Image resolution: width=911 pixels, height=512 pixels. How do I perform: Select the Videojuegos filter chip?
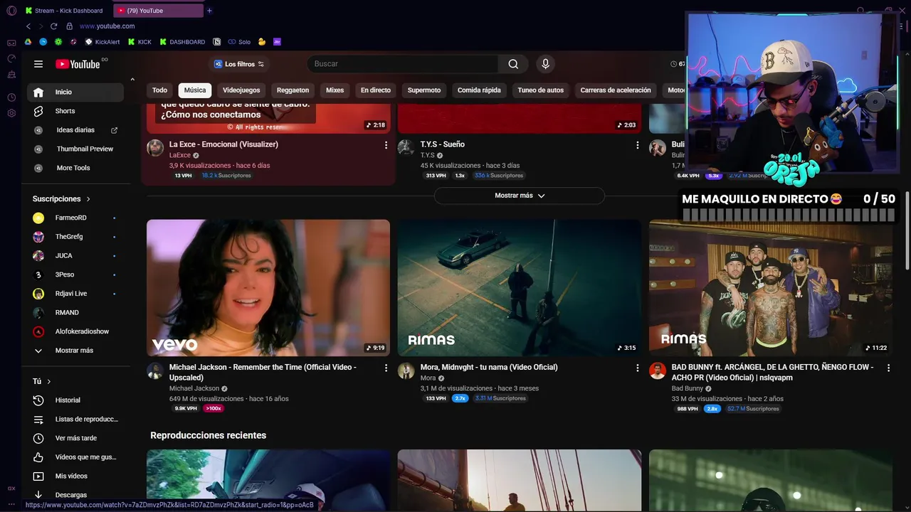(241, 90)
